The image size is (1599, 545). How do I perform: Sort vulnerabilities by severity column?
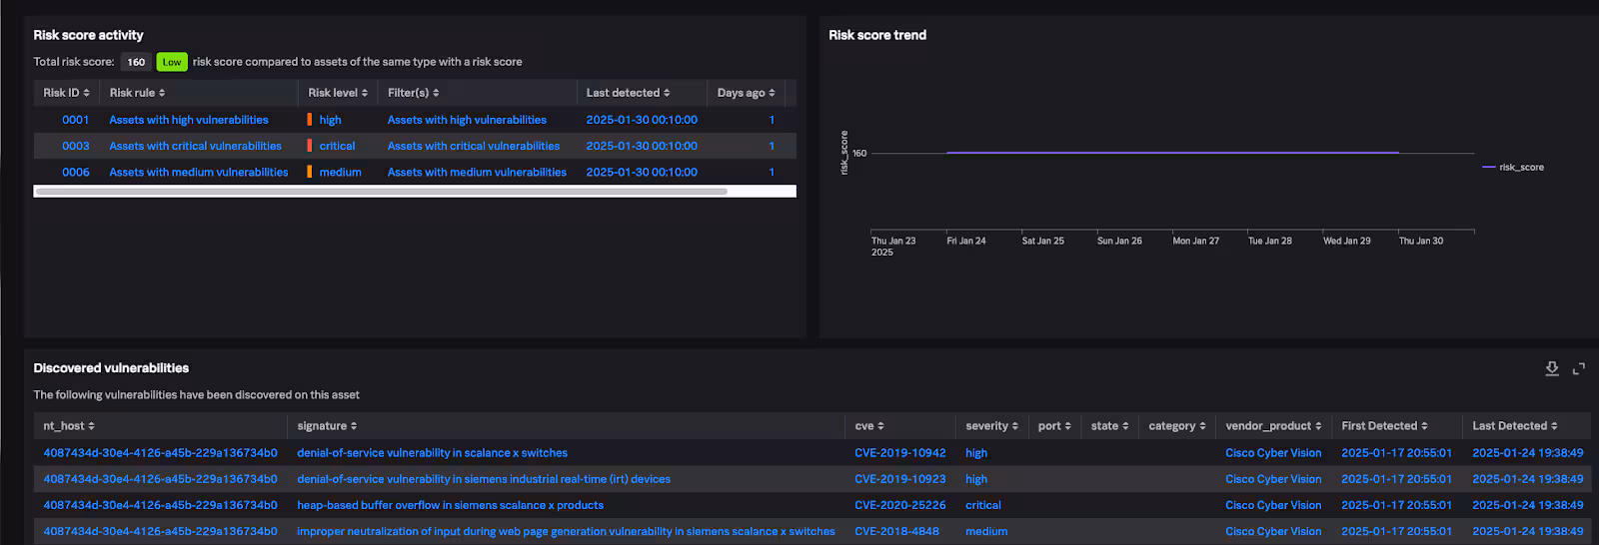pos(991,426)
